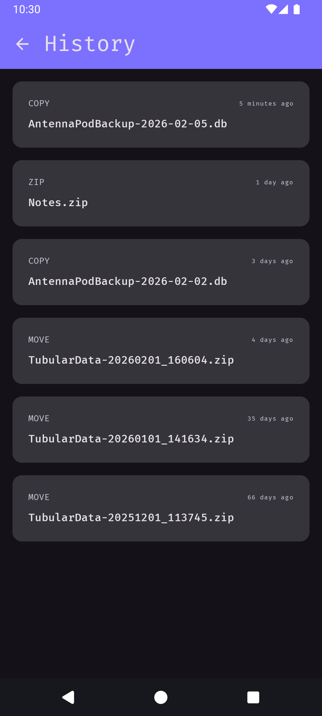Open the TubularData-20260101_141634.zip entry
Screen dimensions: 322x716
coord(161,430)
